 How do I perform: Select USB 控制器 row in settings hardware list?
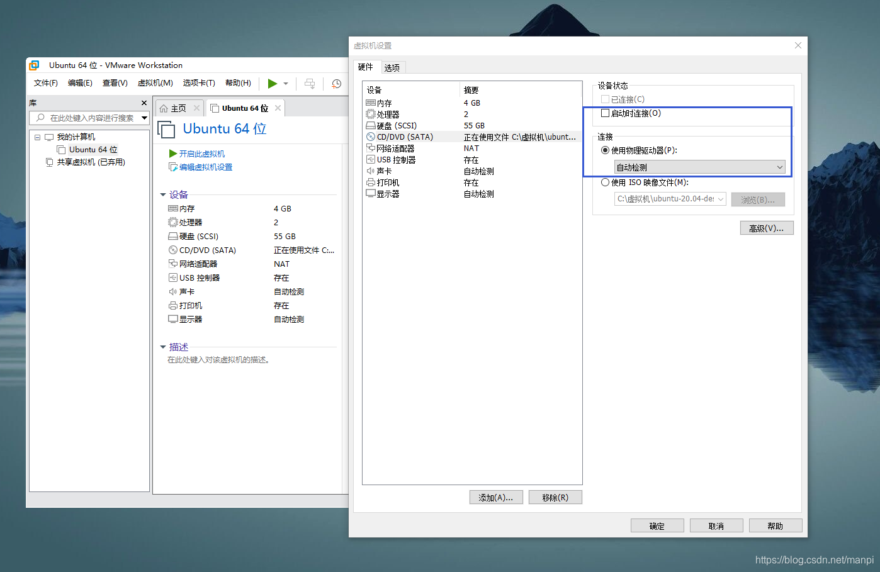[472, 160]
